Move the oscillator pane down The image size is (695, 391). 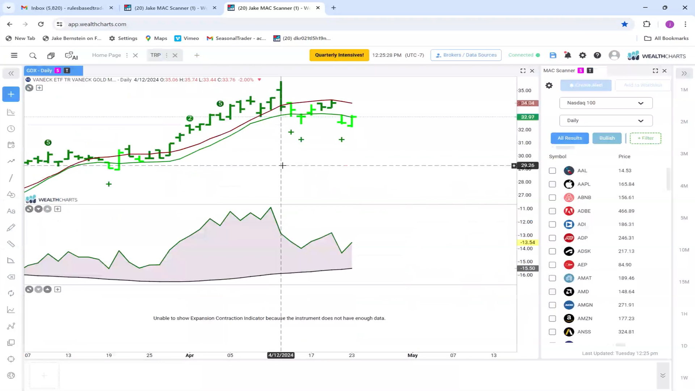pyautogui.click(x=38, y=209)
